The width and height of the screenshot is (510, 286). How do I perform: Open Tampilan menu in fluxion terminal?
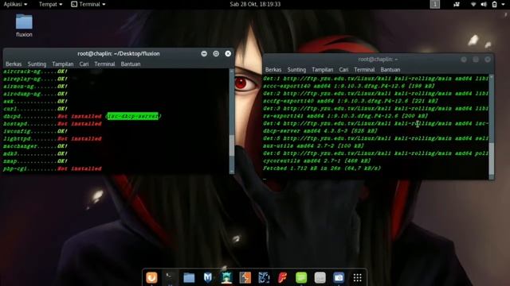tap(63, 64)
